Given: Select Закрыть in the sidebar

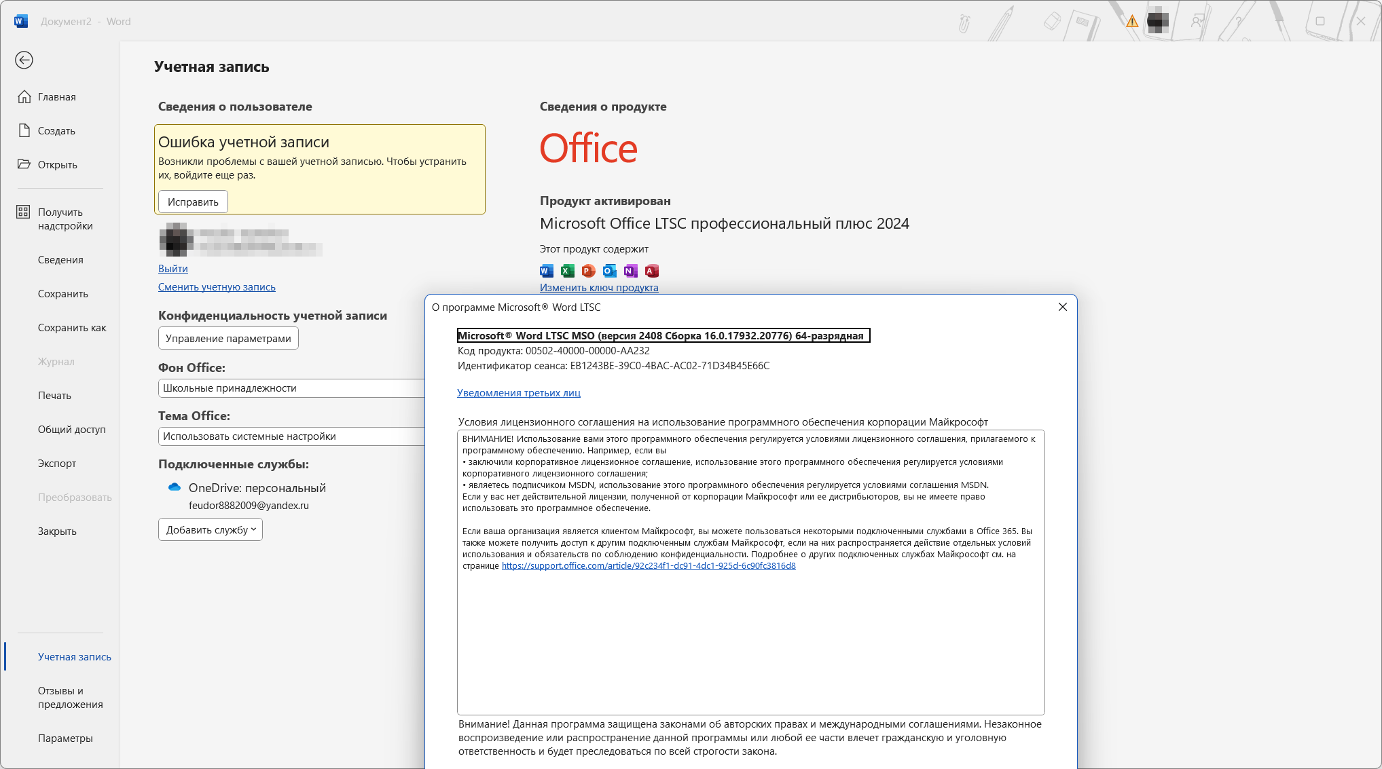Looking at the screenshot, I should tap(57, 531).
